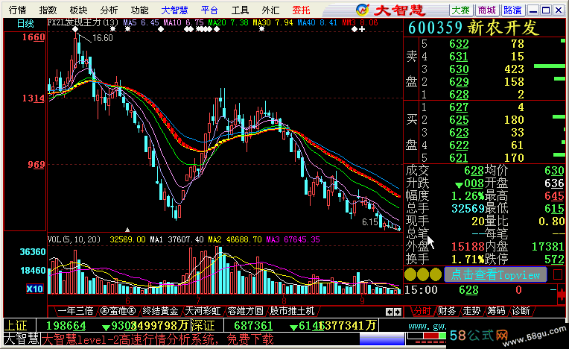Select the 一年三倍 indicator tab
The image size is (569, 349).
coord(75,311)
